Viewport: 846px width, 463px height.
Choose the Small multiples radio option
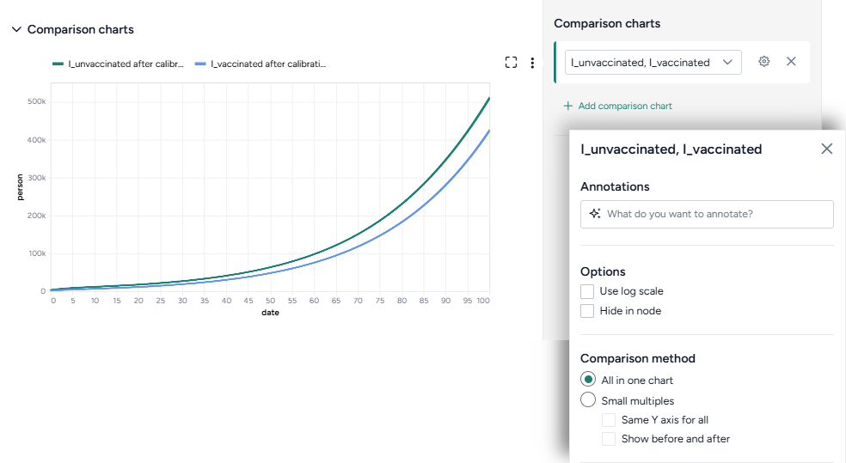(588, 400)
